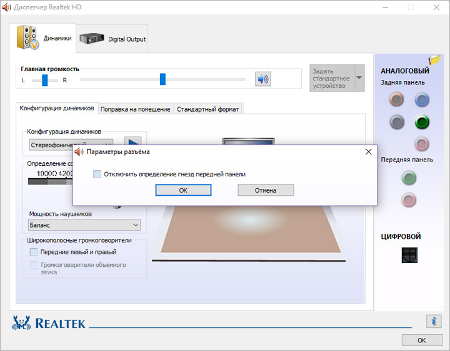Click the gray rear panel jack

tap(397, 122)
